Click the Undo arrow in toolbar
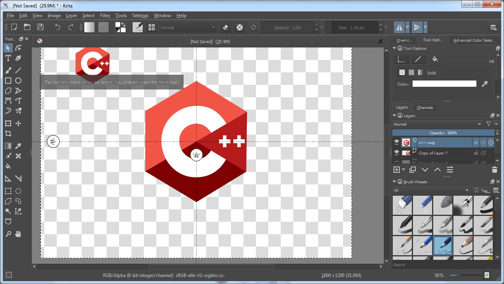This screenshot has height=284, width=504. [x=58, y=27]
